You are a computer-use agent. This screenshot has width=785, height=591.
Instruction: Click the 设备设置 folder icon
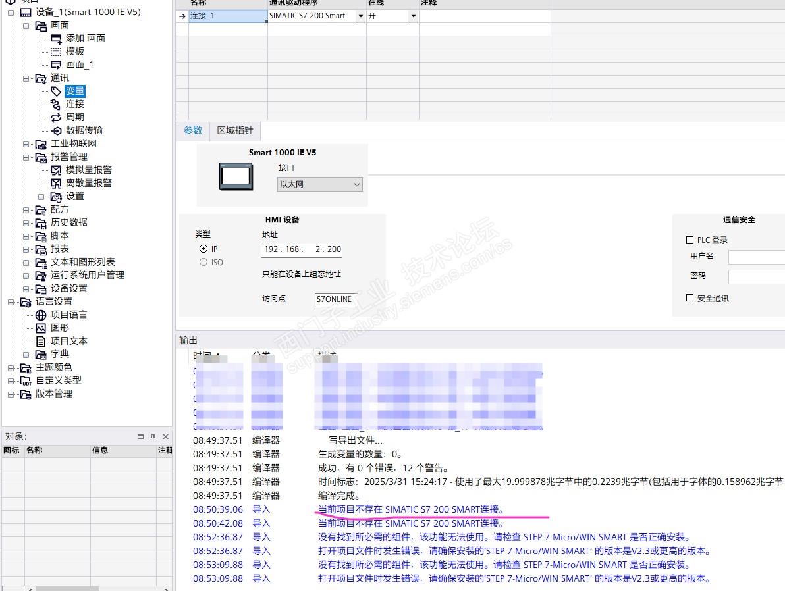(x=41, y=289)
